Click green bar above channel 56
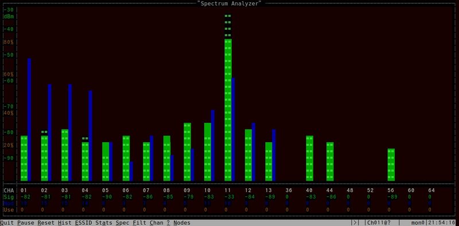This screenshot has width=459, height=226. (x=391, y=165)
